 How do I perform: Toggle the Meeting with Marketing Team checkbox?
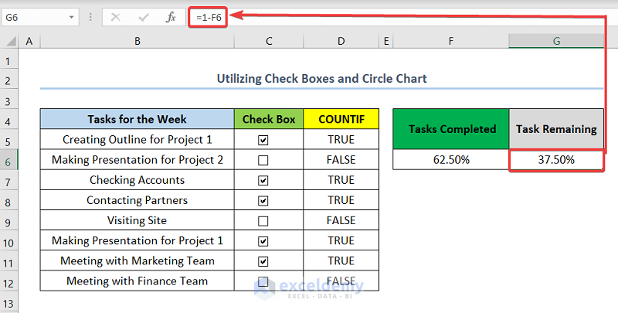(x=263, y=260)
